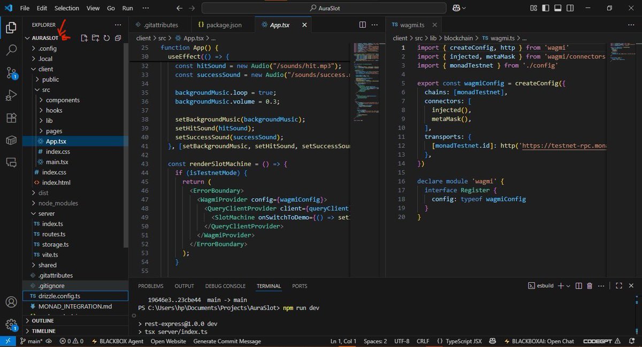Viewport: 642px width, 347px height.
Task: Toggle the primary sidebar visibility
Action: point(545,7)
